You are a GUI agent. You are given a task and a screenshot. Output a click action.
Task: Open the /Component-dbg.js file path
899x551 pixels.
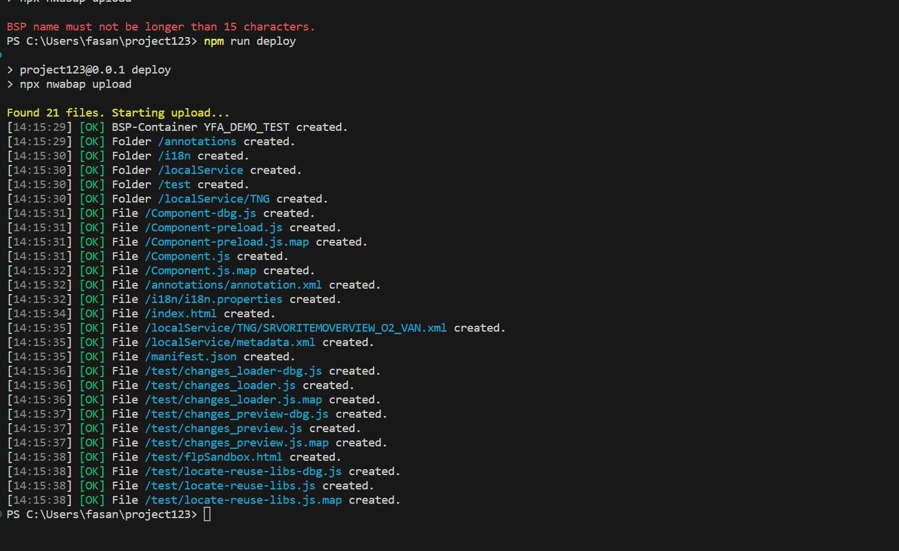[200, 213]
